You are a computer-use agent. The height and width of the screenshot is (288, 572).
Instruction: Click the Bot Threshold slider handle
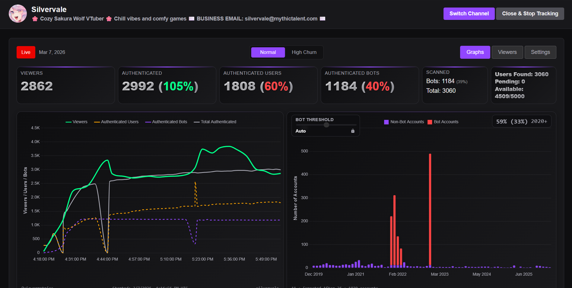pos(326,125)
